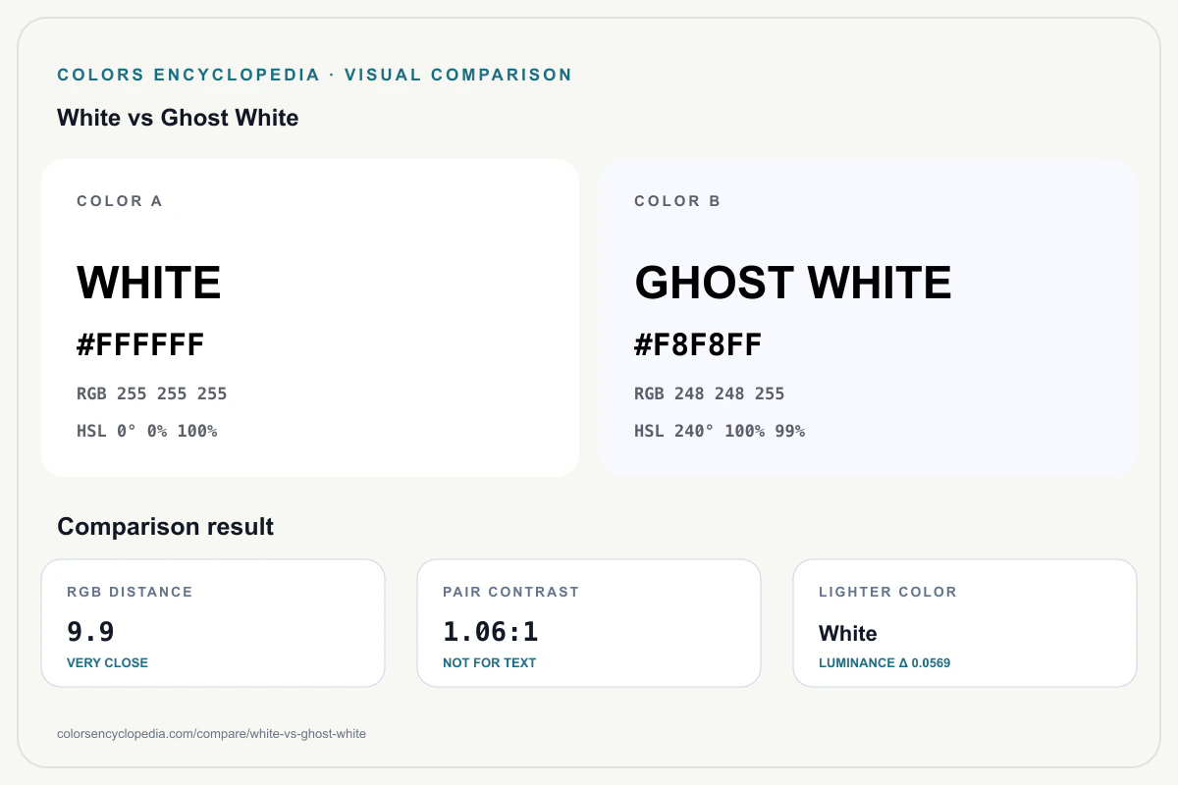This screenshot has height=785, width=1178.
Task: Click the 'LIGHTER COLOR' label
Action: coord(887,592)
